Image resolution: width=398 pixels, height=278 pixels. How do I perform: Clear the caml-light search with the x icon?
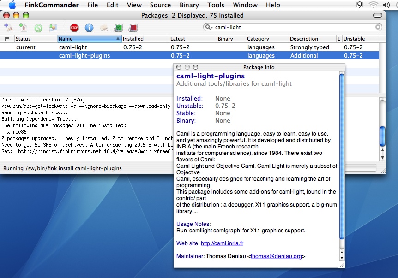click(378, 27)
